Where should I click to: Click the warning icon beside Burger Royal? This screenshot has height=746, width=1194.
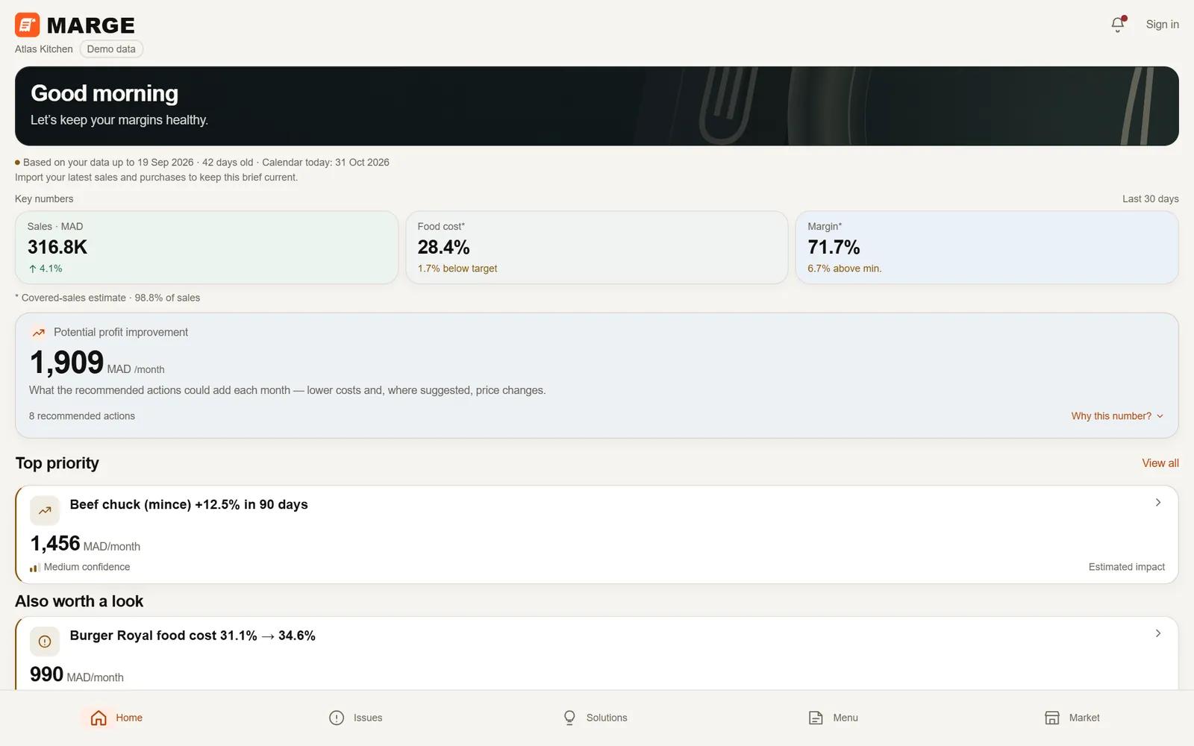point(45,642)
